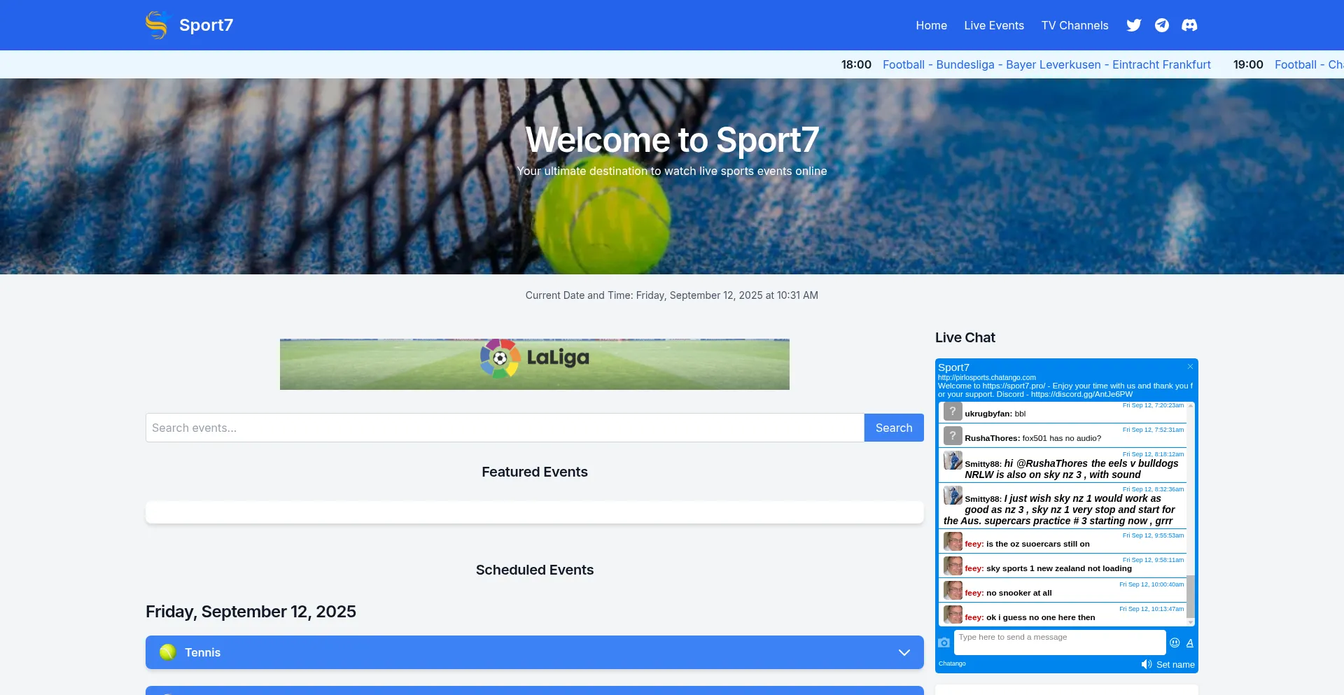Open the Discord icon link
This screenshot has width=1344, height=695.
(x=1189, y=25)
